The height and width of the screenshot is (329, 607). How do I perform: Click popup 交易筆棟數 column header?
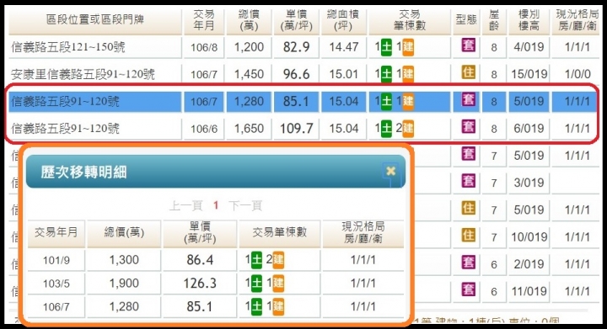(x=280, y=234)
